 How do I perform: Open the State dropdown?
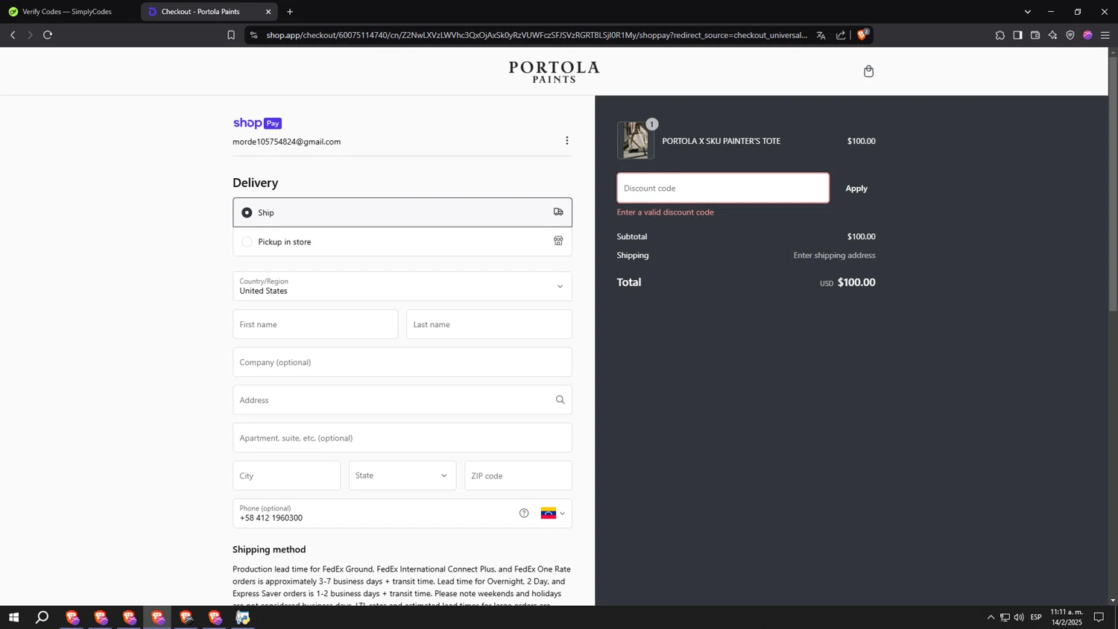pyautogui.click(x=402, y=475)
